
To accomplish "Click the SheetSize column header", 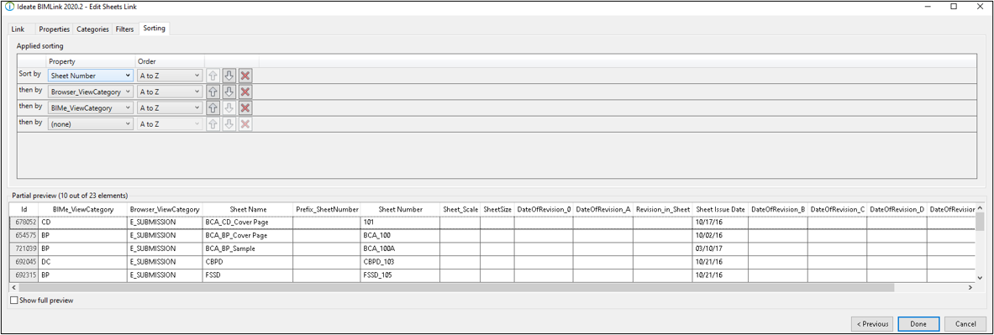I will [497, 209].
